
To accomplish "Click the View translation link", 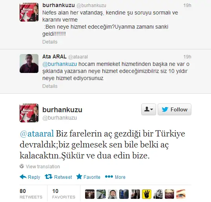I will (43, 166).
